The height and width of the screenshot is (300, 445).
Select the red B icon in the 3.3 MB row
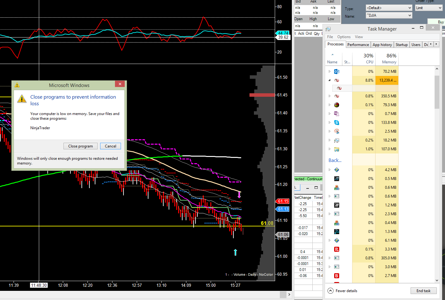[337, 249]
